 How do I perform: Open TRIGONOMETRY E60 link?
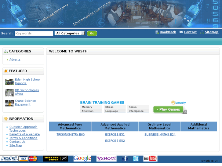point(71,135)
